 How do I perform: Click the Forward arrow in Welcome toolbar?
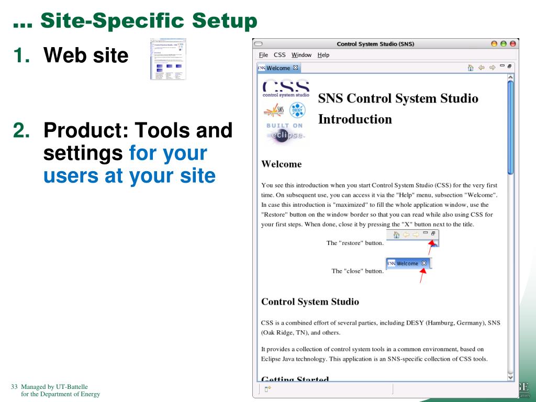492,68
